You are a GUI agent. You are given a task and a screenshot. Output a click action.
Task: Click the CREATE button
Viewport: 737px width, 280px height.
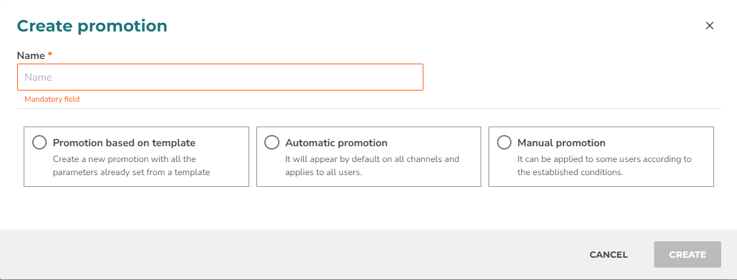(x=688, y=254)
